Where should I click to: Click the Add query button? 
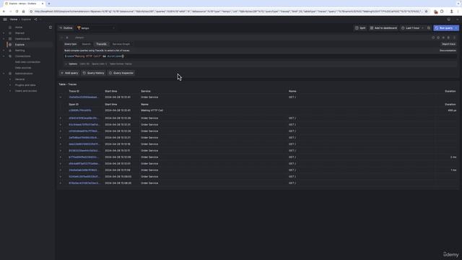(69, 73)
